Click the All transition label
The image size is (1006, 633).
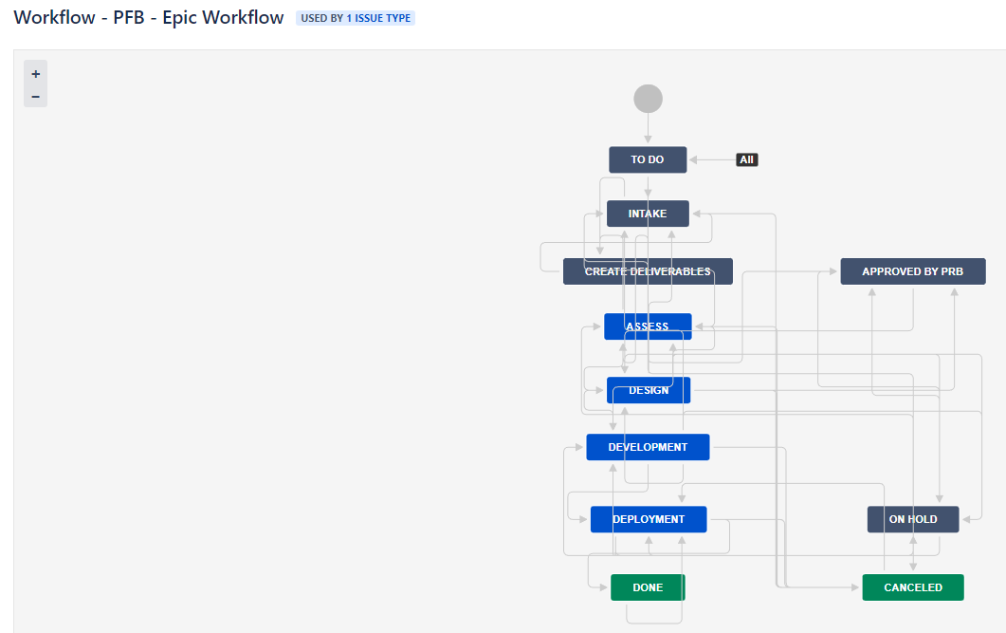pos(747,159)
